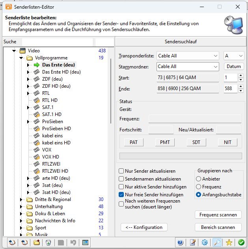Select Anfangsbuchstabe grouping radio button
248x249 pixels.
click(x=198, y=195)
